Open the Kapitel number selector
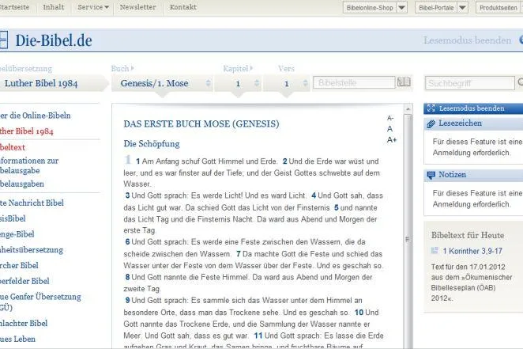523x349 pixels. click(x=238, y=84)
